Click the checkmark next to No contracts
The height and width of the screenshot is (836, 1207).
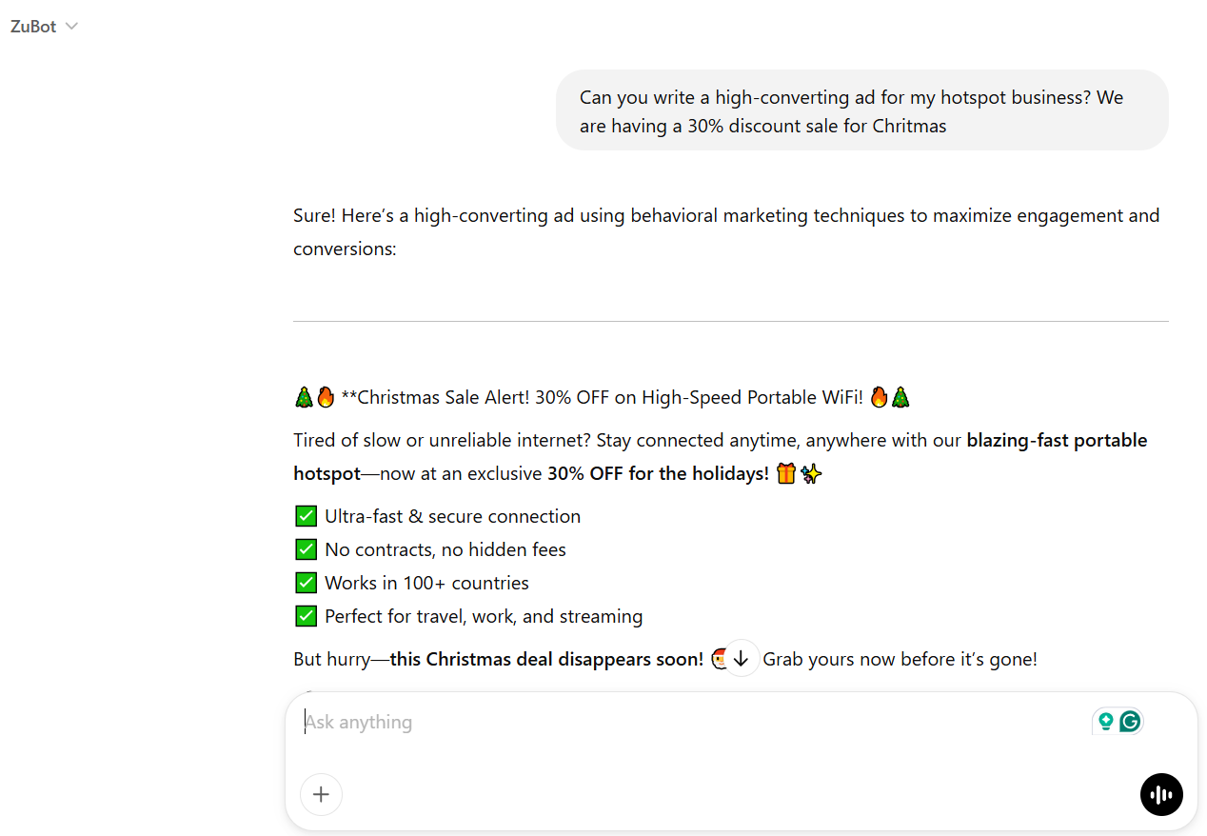[x=306, y=549]
